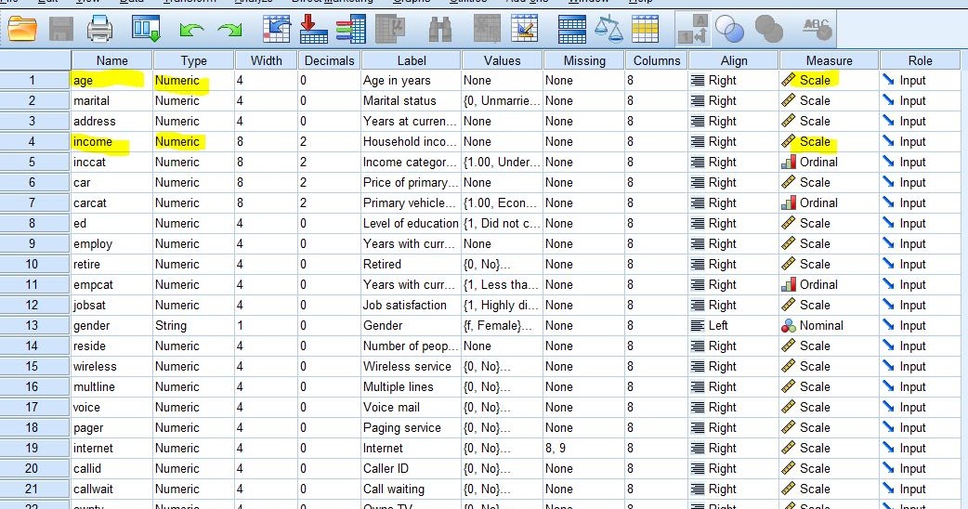Image resolution: width=968 pixels, height=509 pixels.
Task: Open the Select cases icon
Action: click(x=645, y=29)
